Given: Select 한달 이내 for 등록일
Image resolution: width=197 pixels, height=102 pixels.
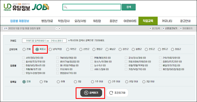Looking at the screenshot, I should click(127, 82).
